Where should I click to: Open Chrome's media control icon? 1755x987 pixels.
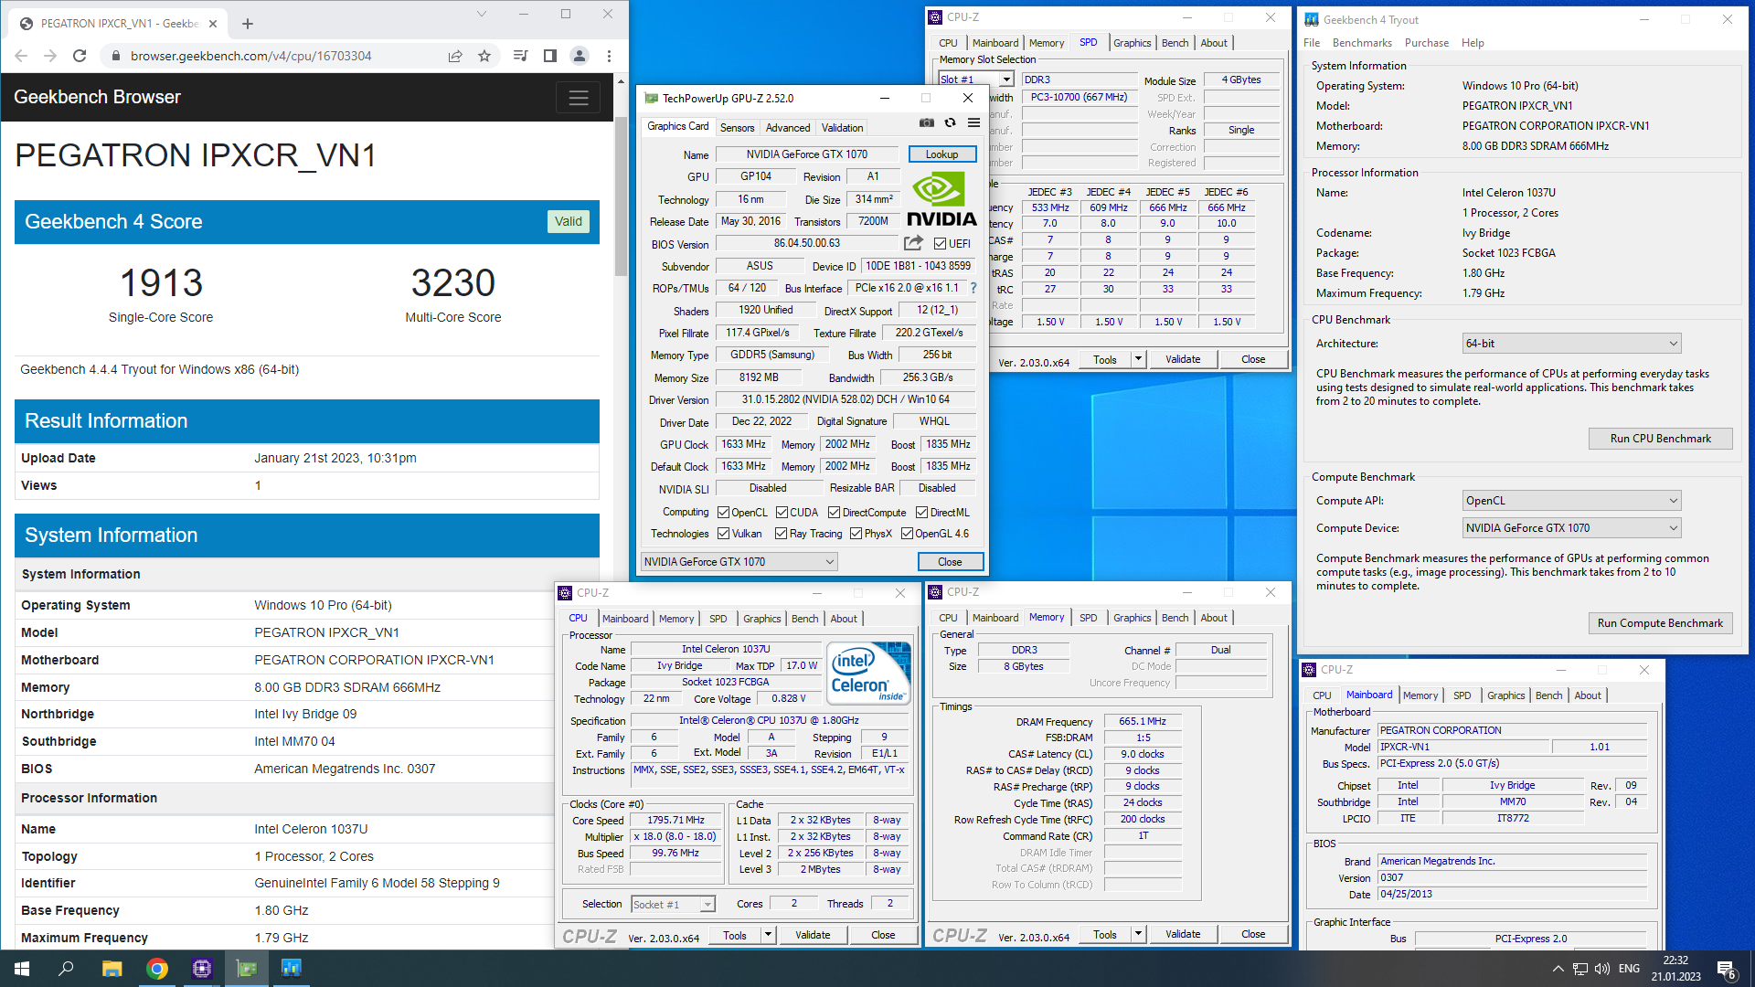(x=521, y=56)
